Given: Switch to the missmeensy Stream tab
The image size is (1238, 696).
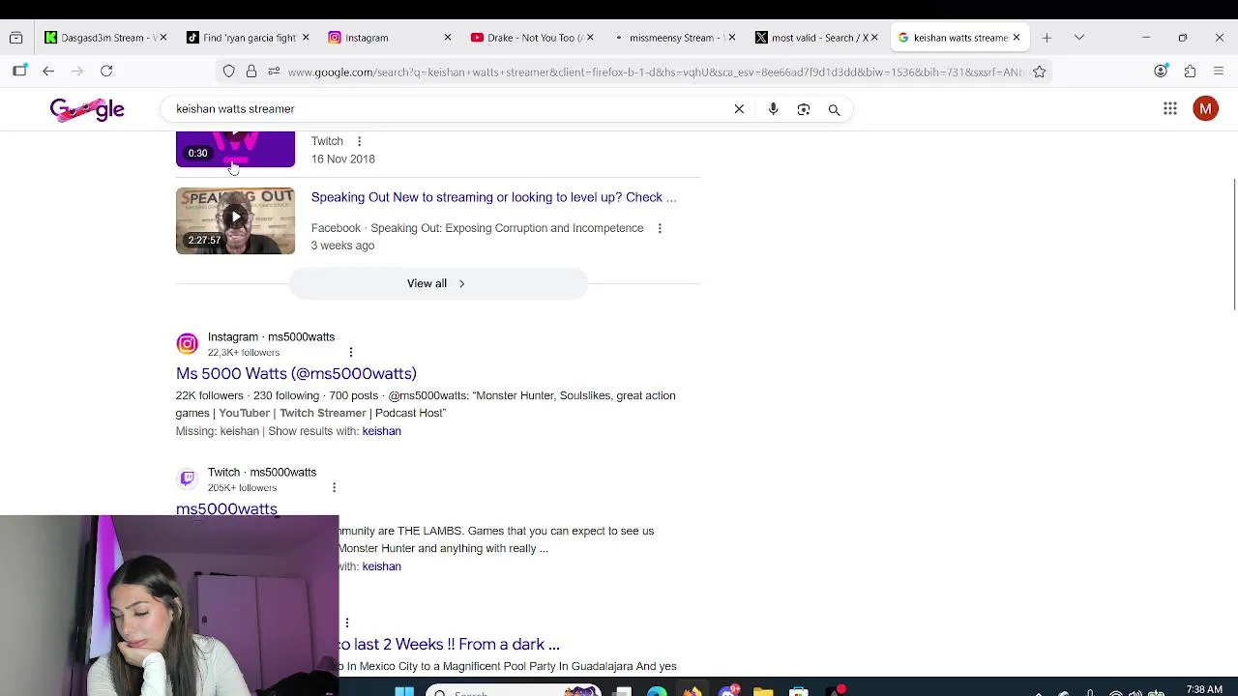Looking at the screenshot, I should [x=673, y=38].
